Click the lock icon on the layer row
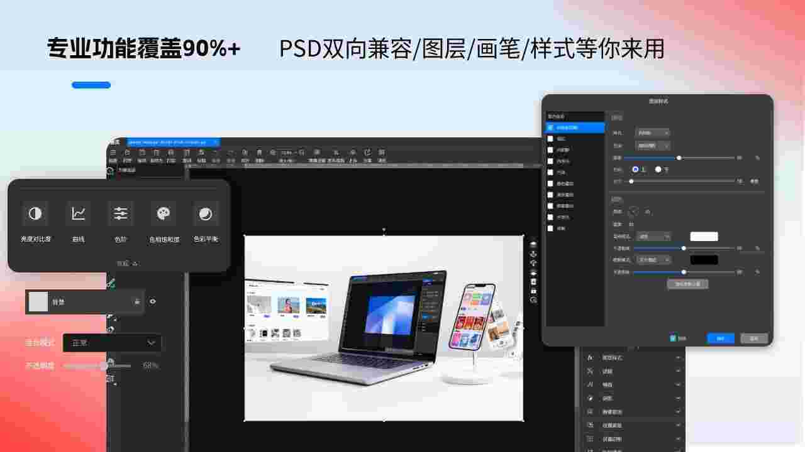This screenshot has width=805, height=452. click(x=136, y=301)
